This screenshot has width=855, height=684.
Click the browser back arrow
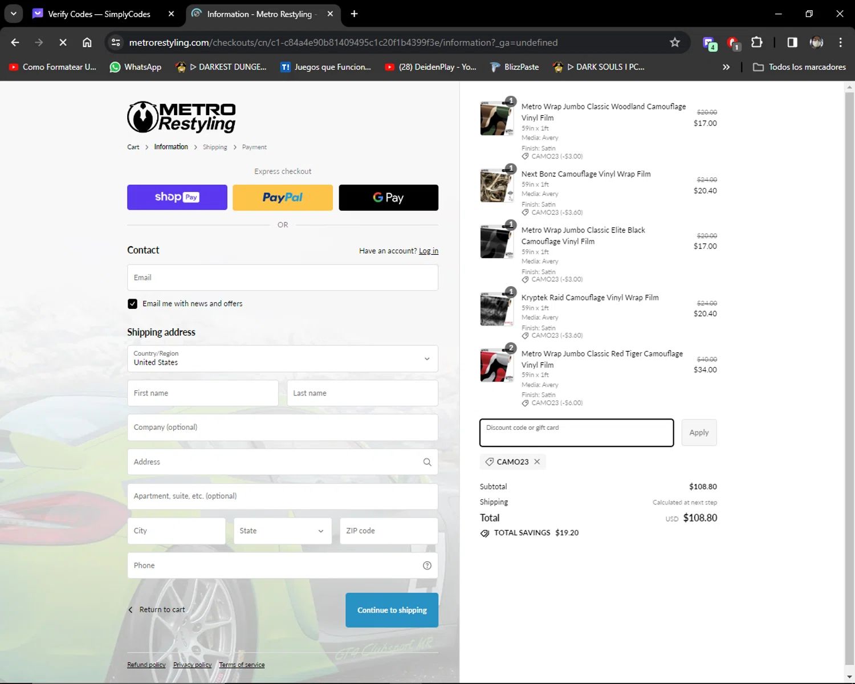point(15,42)
